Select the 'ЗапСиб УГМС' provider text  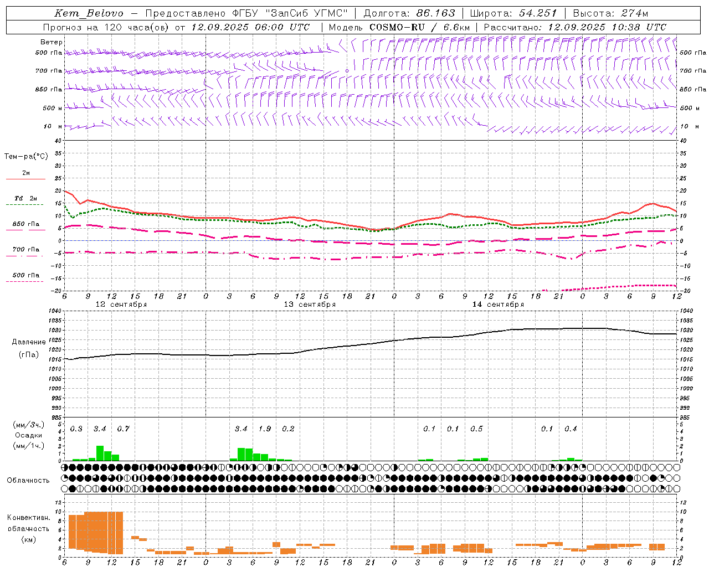pyautogui.click(x=307, y=13)
